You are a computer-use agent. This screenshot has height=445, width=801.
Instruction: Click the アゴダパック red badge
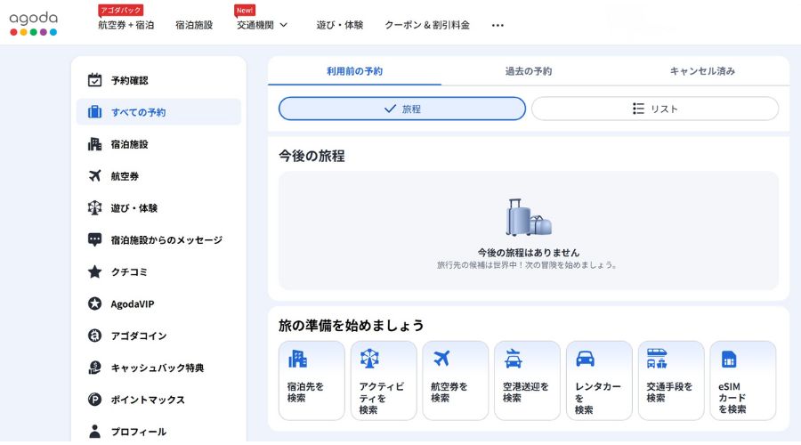pos(120,10)
